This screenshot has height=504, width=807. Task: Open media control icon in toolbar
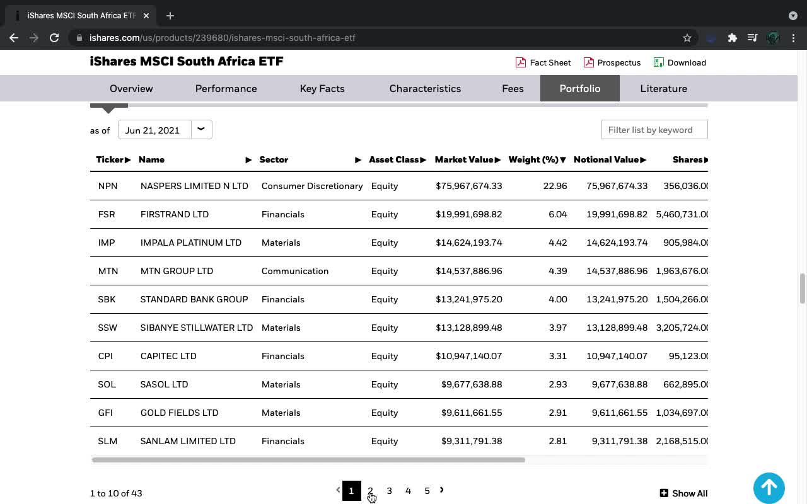(752, 38)
